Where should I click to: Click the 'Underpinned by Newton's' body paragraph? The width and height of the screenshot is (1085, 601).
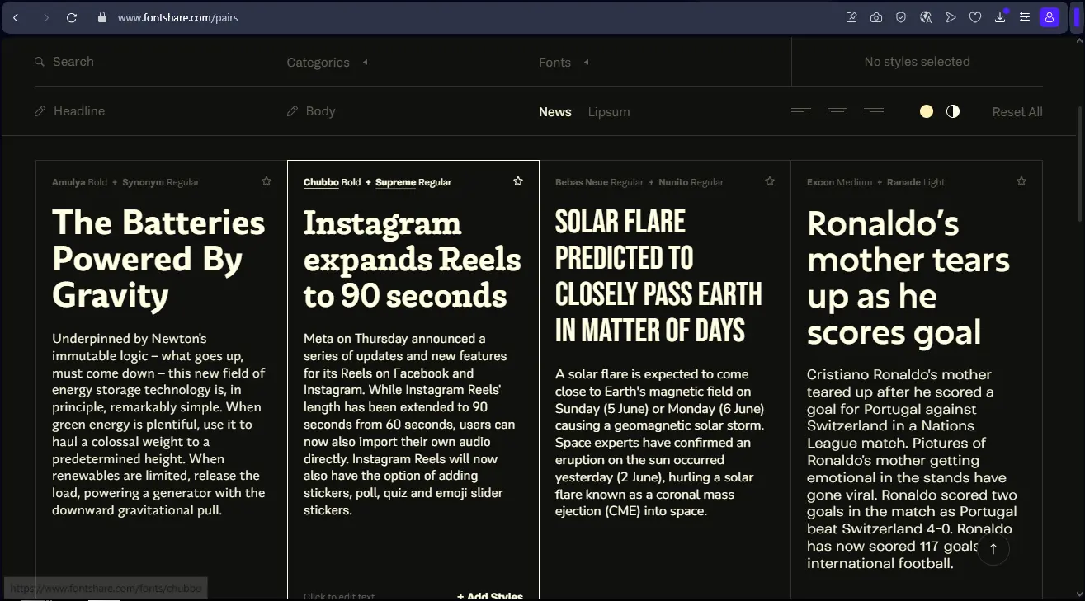tap(158, 424)
